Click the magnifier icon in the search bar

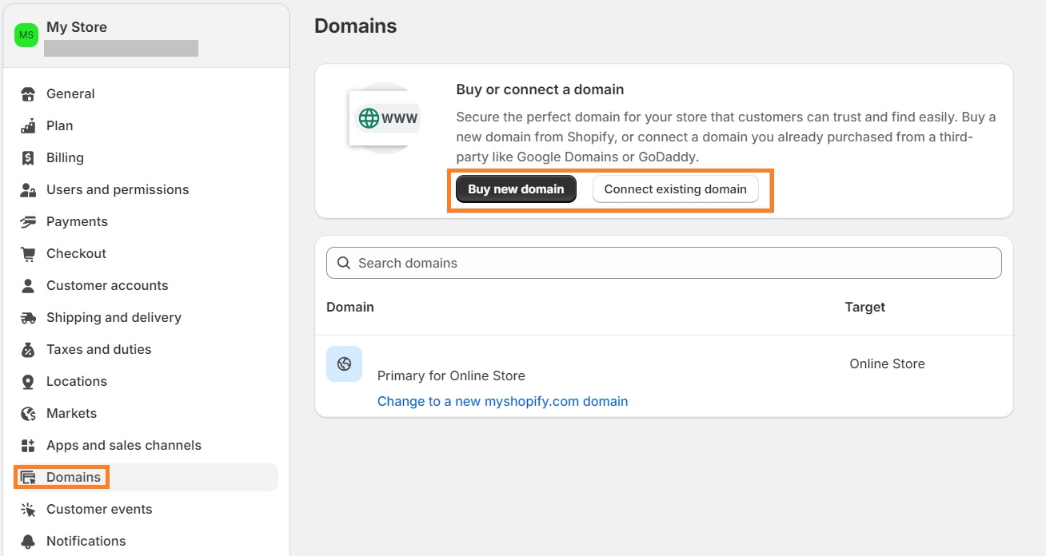click(x=343, y=263)
